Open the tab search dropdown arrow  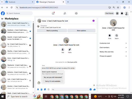point(2,2)
